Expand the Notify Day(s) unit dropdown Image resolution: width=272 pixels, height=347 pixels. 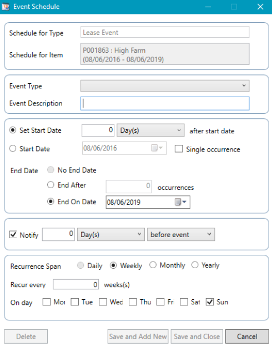coord(110,234)
